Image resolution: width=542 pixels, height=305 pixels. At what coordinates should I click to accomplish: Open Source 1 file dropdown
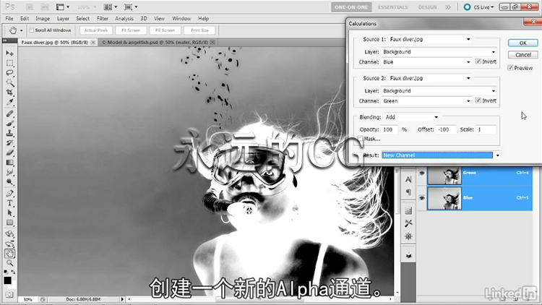point(430,39)
